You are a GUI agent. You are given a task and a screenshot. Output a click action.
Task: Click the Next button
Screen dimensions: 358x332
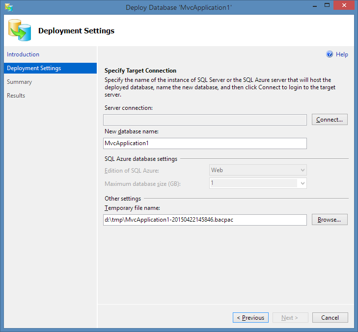point(290,318)
